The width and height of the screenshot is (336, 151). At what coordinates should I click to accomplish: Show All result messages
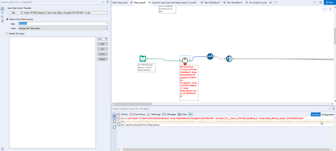(190, 114)
